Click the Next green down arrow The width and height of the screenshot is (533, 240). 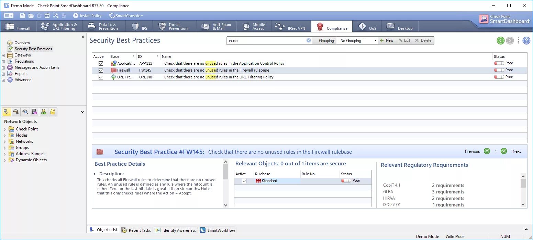click(x=504, y=151)
